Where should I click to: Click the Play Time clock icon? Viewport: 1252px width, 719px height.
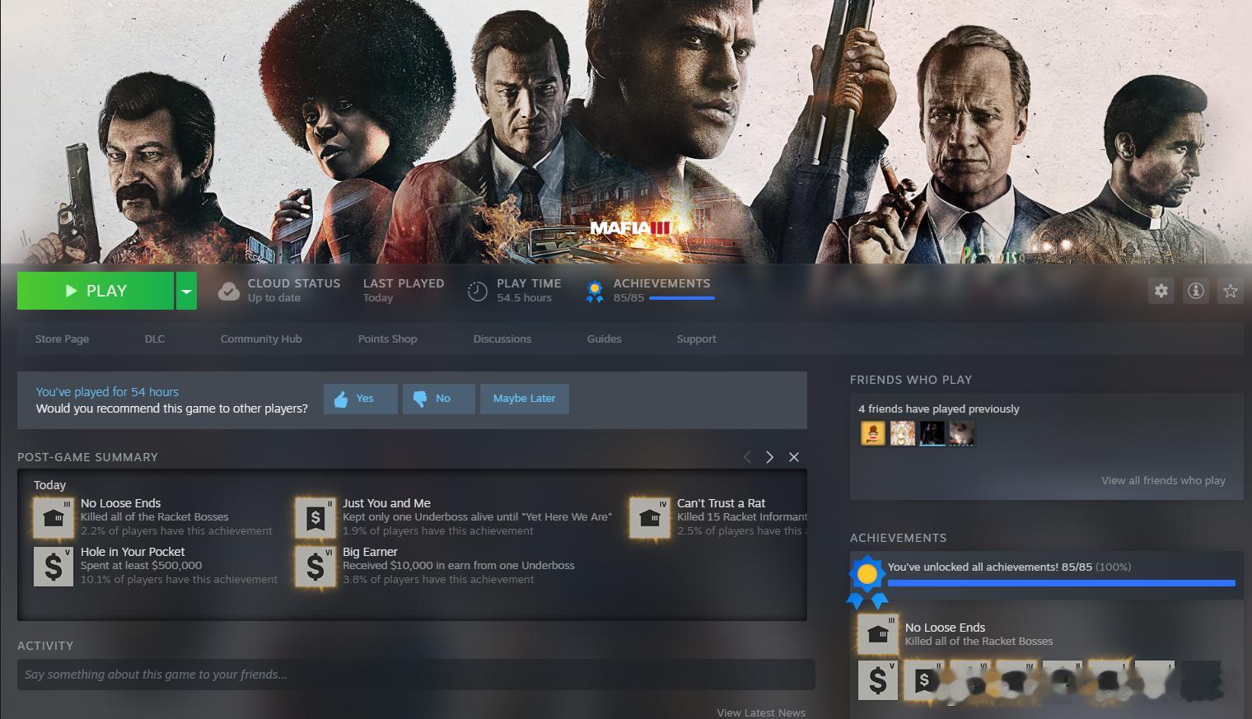point(478,291)
